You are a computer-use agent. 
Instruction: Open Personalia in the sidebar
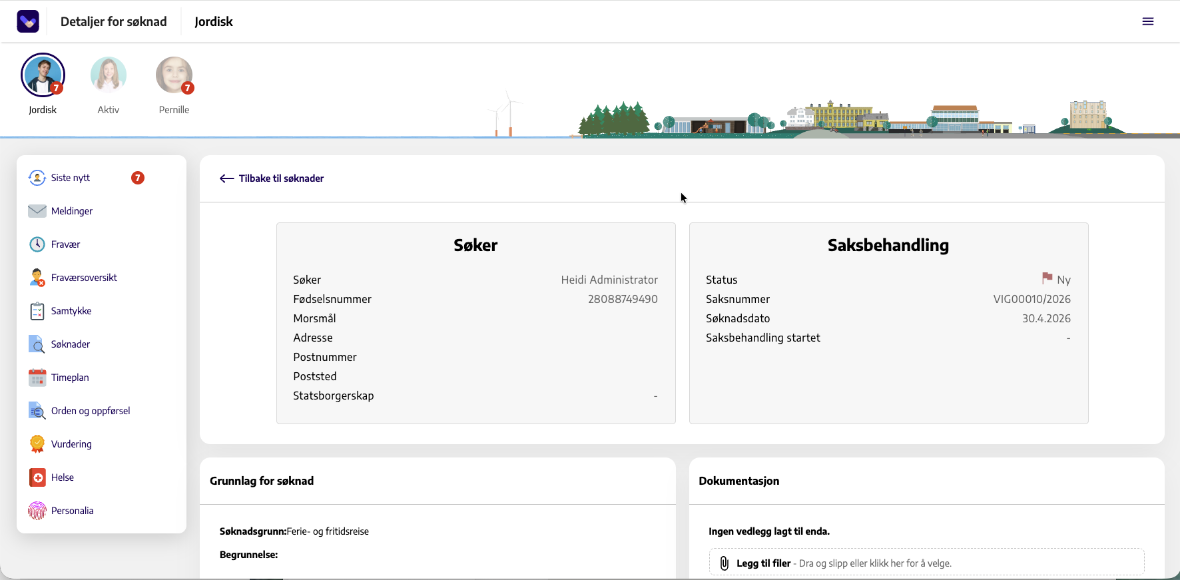73,511
